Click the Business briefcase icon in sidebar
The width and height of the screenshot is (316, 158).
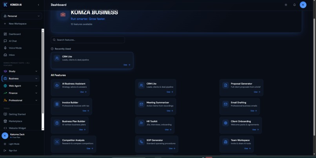click(x=5, y=78)
